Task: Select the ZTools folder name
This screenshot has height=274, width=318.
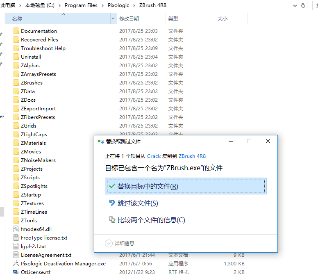Action: click(x=29, y=220)
